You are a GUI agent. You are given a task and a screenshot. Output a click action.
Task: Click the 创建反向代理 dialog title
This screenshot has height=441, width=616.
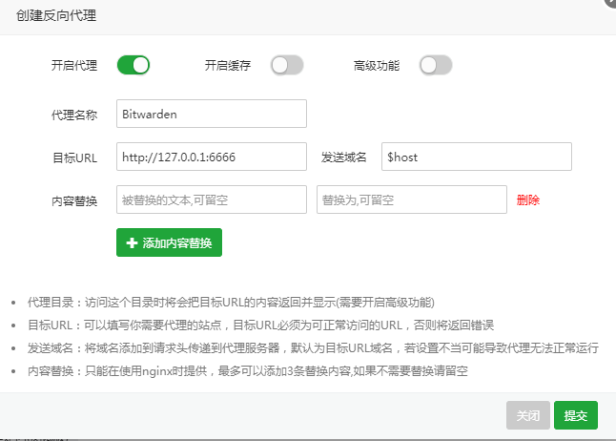click(x=56, y=15)
